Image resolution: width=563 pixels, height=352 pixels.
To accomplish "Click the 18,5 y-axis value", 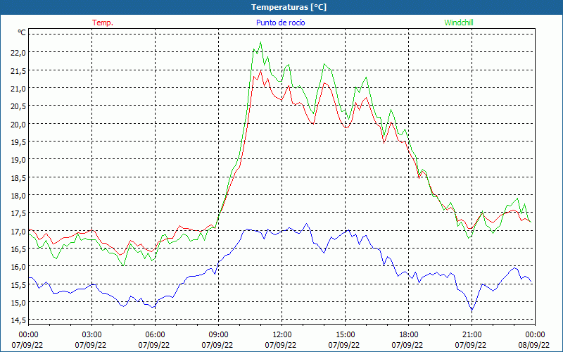I will 19,178.
